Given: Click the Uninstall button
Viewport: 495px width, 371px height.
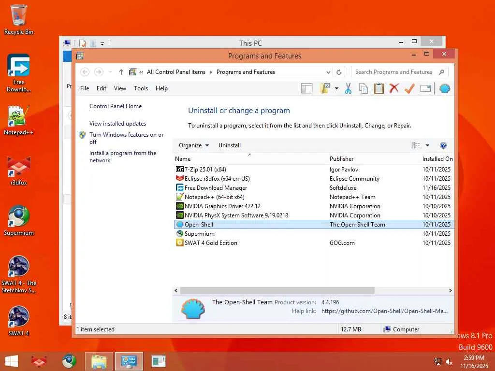Looking at the screenshot, I should pyautogui.click(x=230, y=145).
